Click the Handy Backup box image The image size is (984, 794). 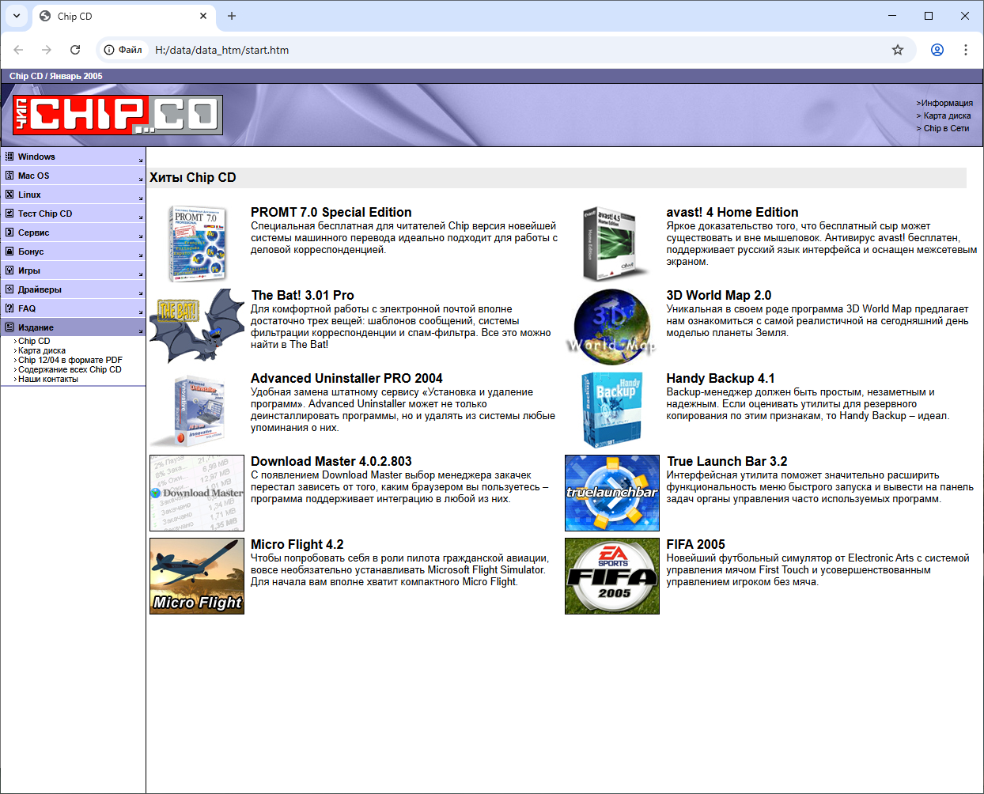coord(612,410)
